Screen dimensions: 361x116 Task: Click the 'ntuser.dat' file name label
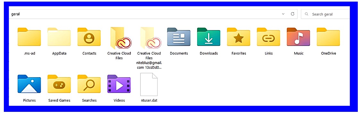pos(149,100)
